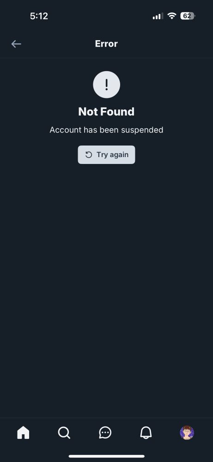Tap the clock showing 5:12
The height and width of the screenshot is (462, 213).
39,16
